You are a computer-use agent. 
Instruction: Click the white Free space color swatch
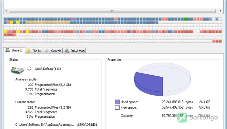tap(117, 107)
